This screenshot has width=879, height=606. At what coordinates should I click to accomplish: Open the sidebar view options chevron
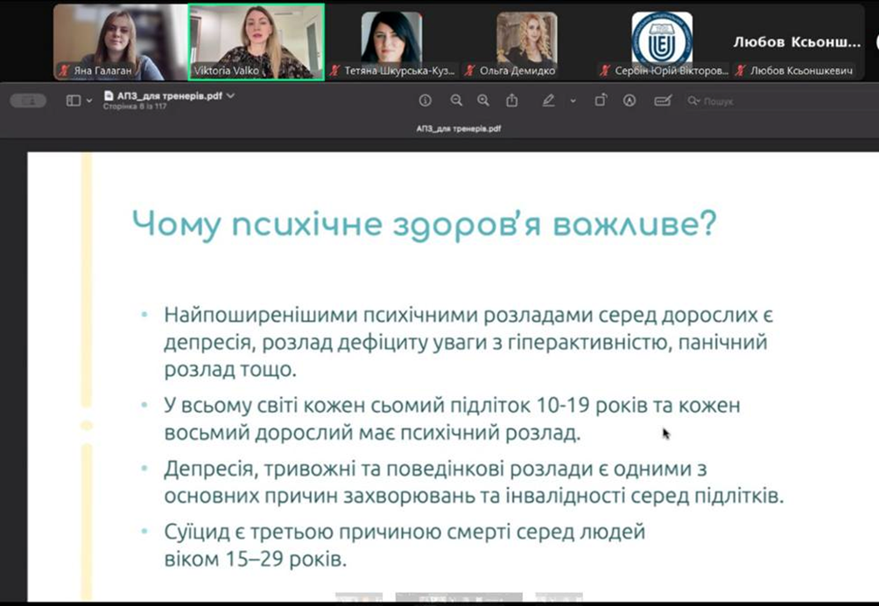coord(89,101)
